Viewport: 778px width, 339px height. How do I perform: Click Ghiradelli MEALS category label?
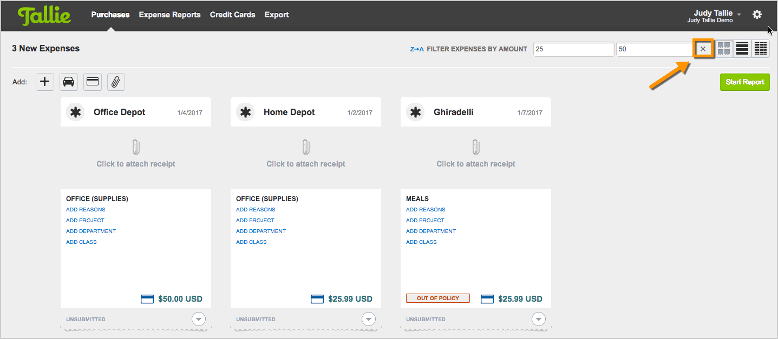(417, 199)
